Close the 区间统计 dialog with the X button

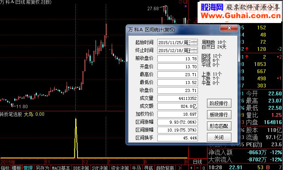[x=229, y=28]
